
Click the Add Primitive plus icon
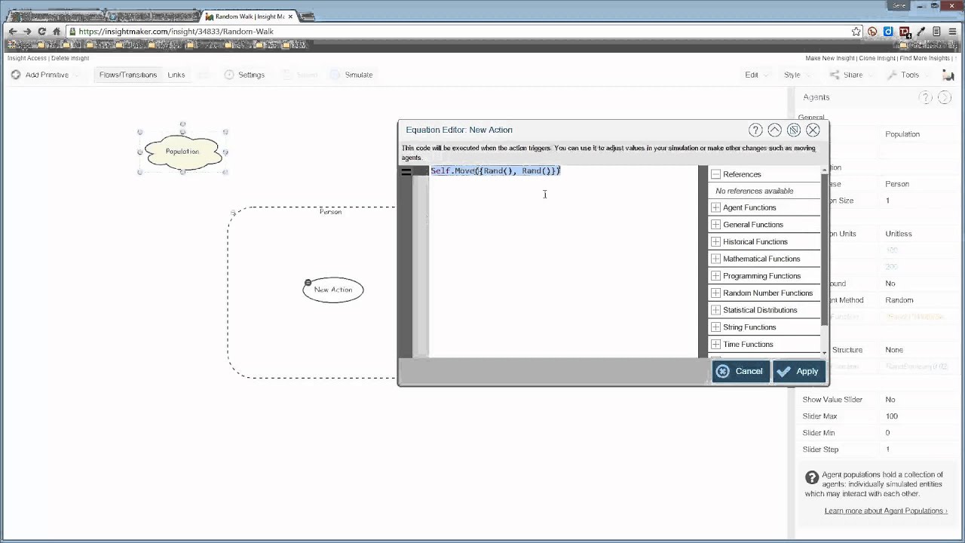click(x=16, y=75)
